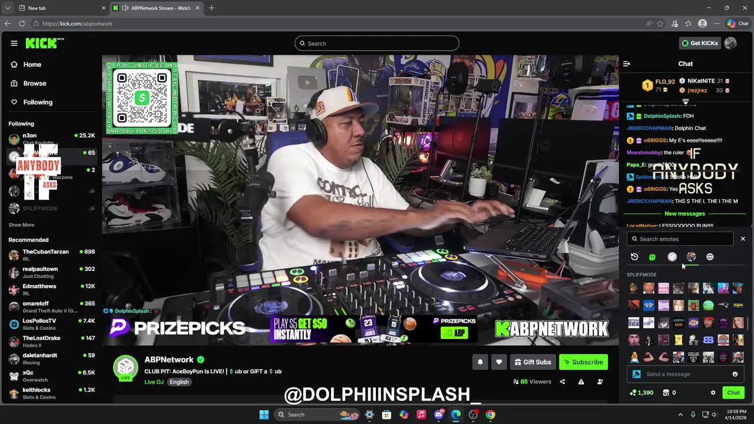The image size is (754, 424).
Task: Open xQc recommended channel
Action: point(52,376)
